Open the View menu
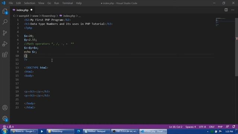The width and height of the screenshot is (238, 134). coord(41,3)
